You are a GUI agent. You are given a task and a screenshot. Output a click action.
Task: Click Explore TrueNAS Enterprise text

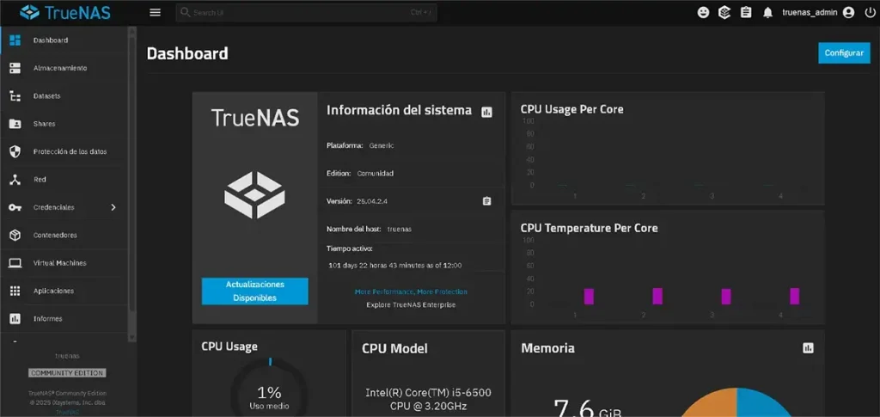click(x=411, y=304)
